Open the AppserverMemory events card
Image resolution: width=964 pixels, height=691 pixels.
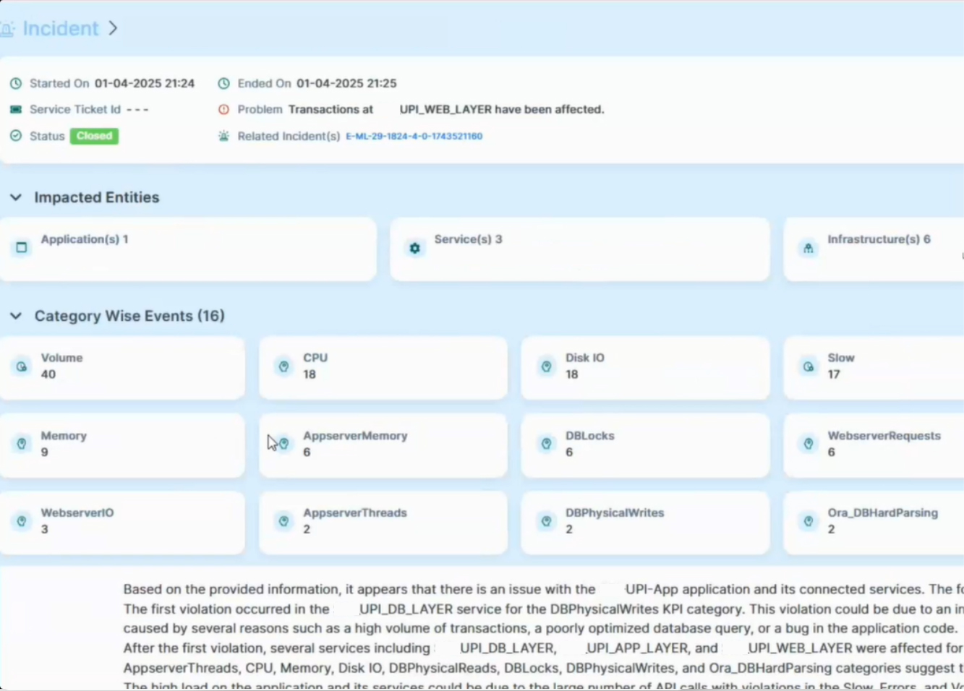[383, 445]
